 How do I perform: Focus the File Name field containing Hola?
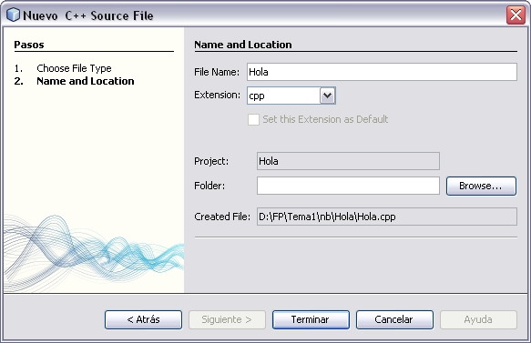coord(382,72)
